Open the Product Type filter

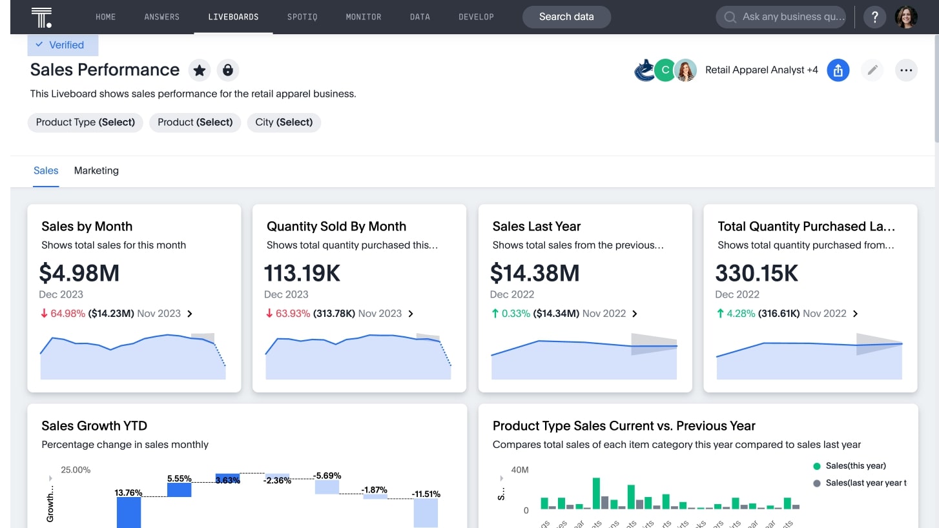tap(85, 122)
